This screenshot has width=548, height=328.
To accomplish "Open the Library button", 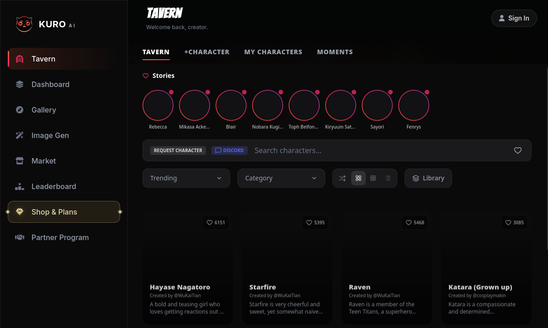I will 428,178.
